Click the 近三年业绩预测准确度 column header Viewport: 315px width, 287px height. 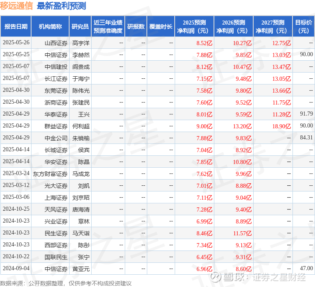(x=108, y=26)
